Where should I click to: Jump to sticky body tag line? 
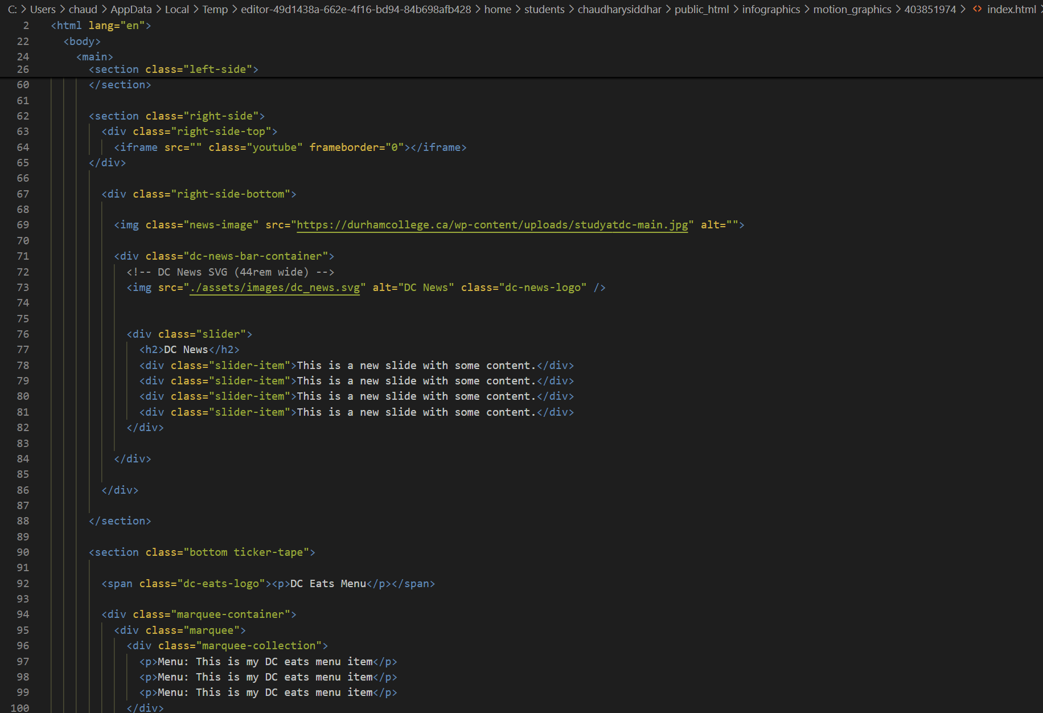tap(82, 42)
